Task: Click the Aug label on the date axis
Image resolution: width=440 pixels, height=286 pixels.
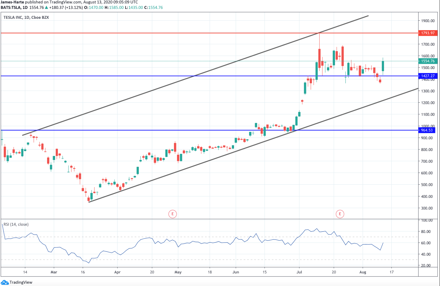Action: [363, 272]
